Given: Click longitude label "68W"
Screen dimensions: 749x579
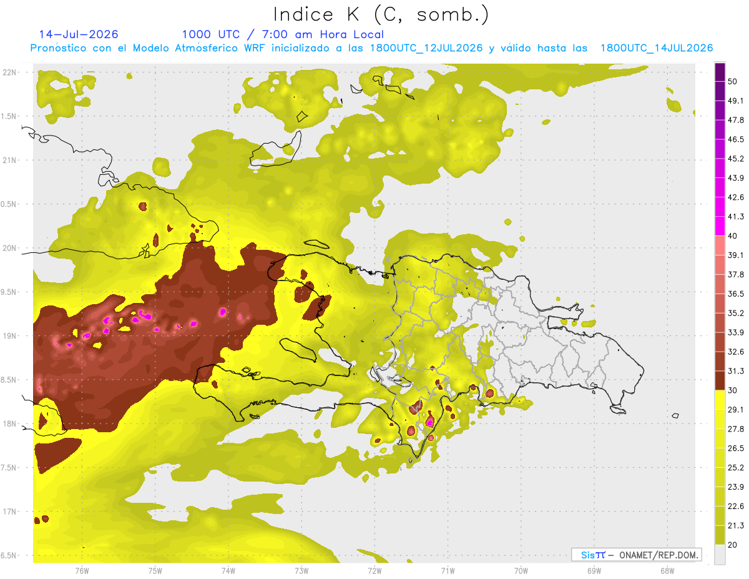Looking at the screenshot, I should click(667, 571).
